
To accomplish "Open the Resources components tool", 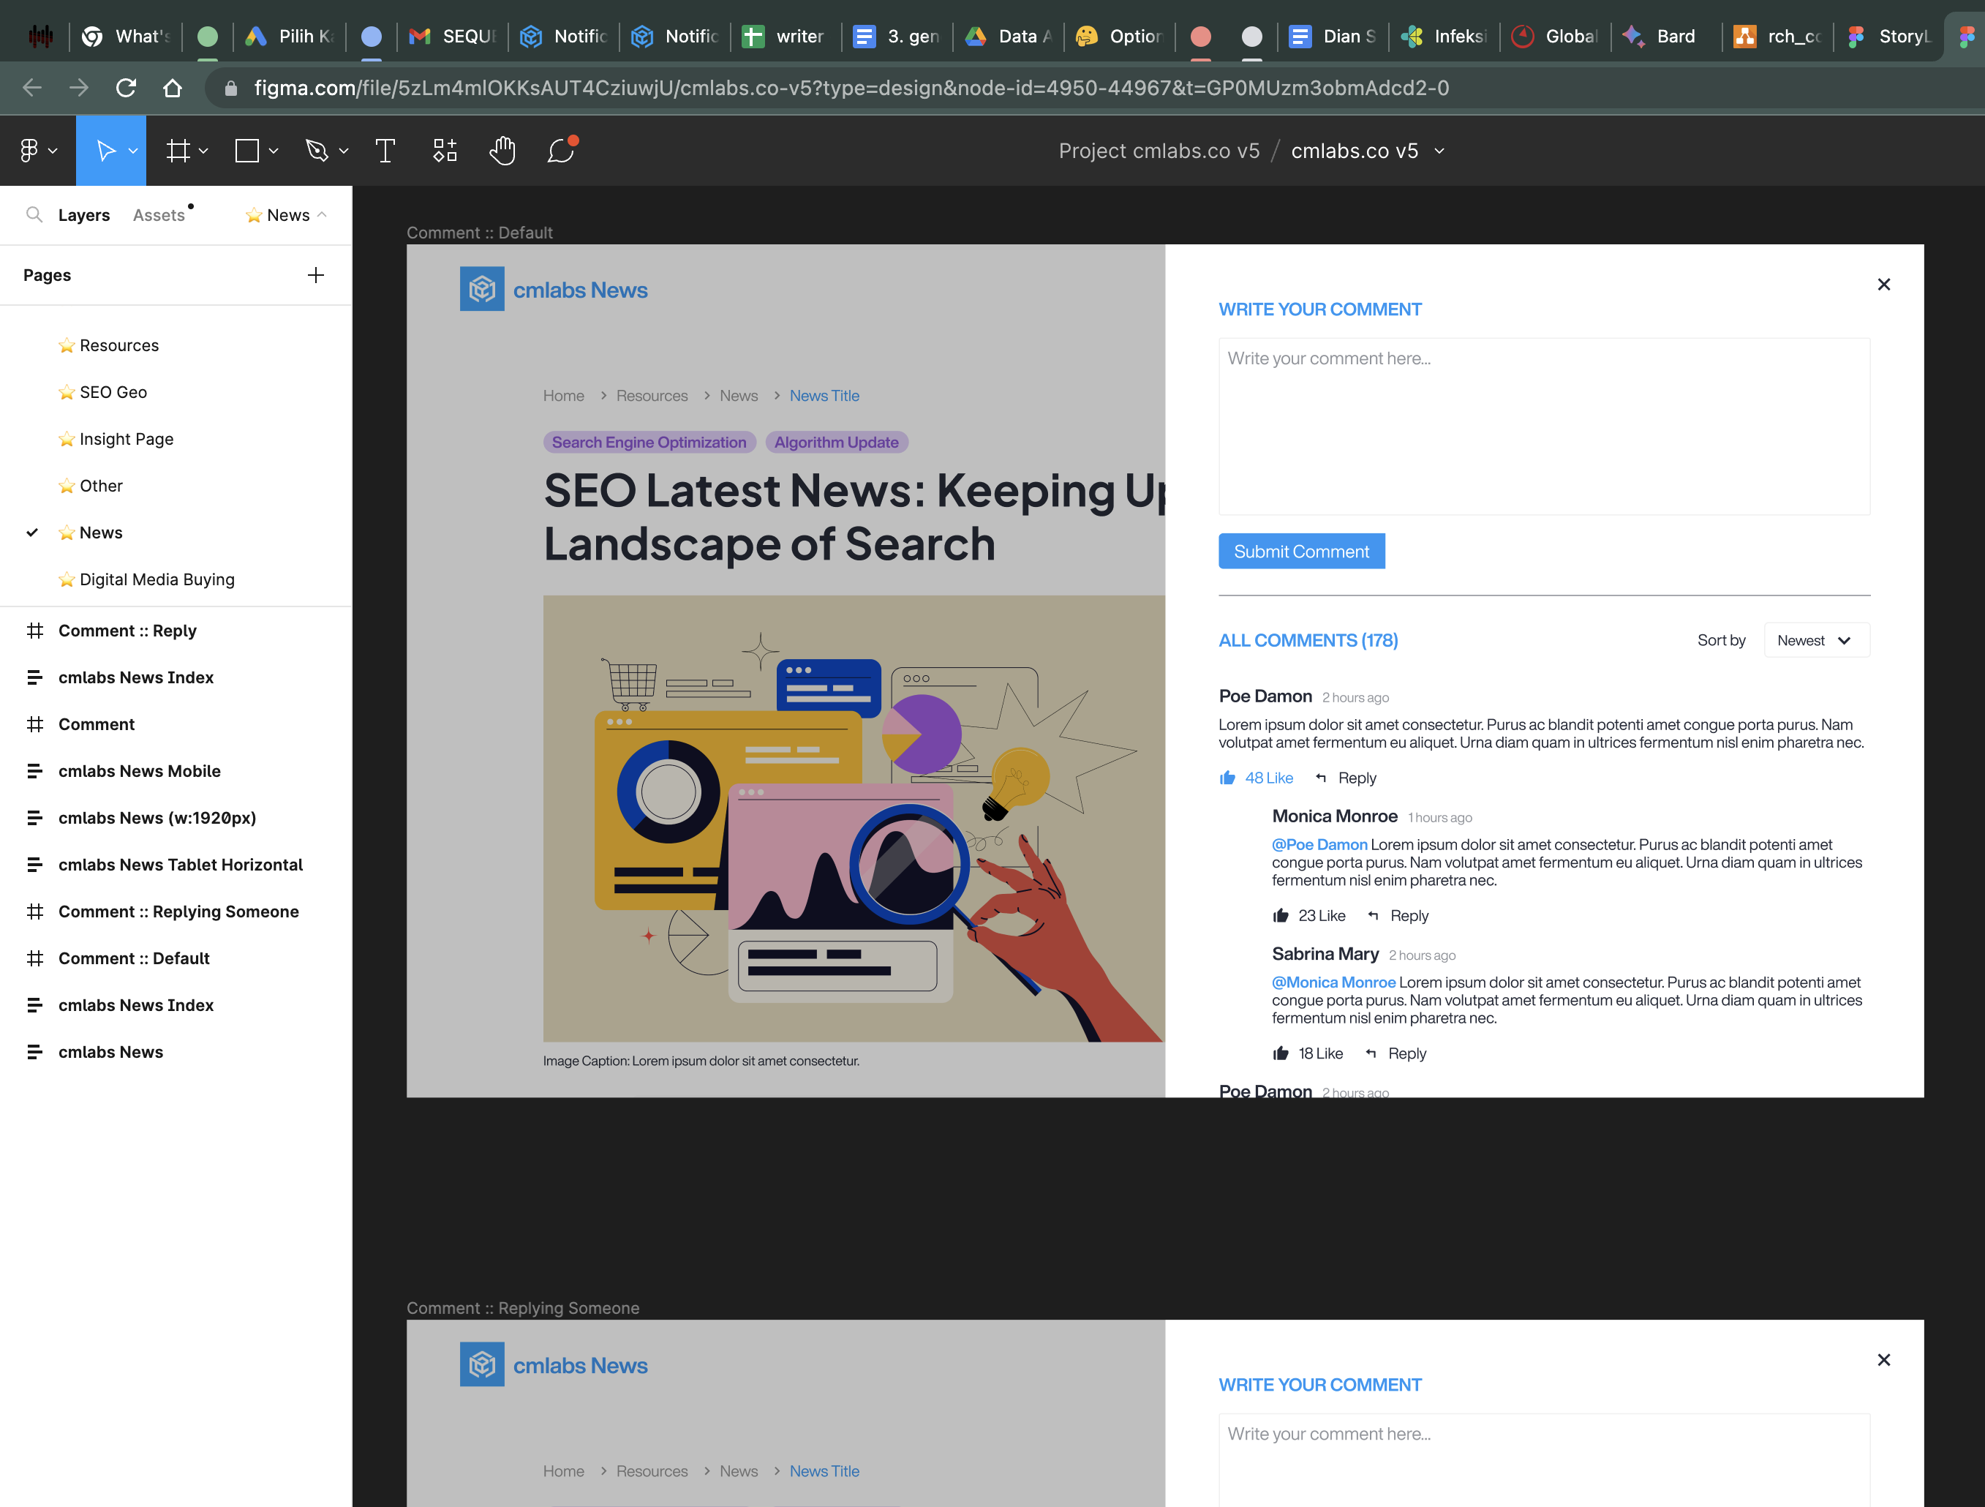I will tap(445, 151).
